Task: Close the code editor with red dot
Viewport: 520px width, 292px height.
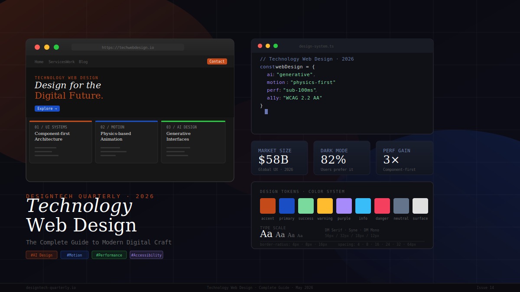Action: point(260,46)
